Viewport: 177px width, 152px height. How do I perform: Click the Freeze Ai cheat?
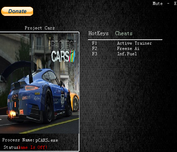tap(128, 49)
